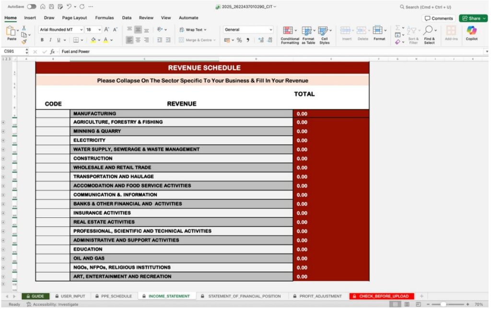The image size is (491, 309).
Task: Toggle Bold formatting
Action: [42, 40]
